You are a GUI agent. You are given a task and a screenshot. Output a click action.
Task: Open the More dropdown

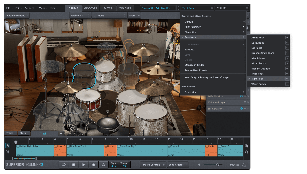click(x=134, y=16)
